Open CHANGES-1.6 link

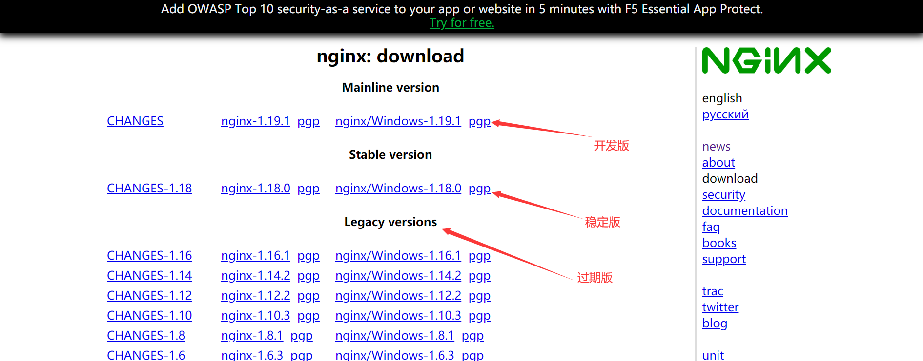click(x=146, y=355)
